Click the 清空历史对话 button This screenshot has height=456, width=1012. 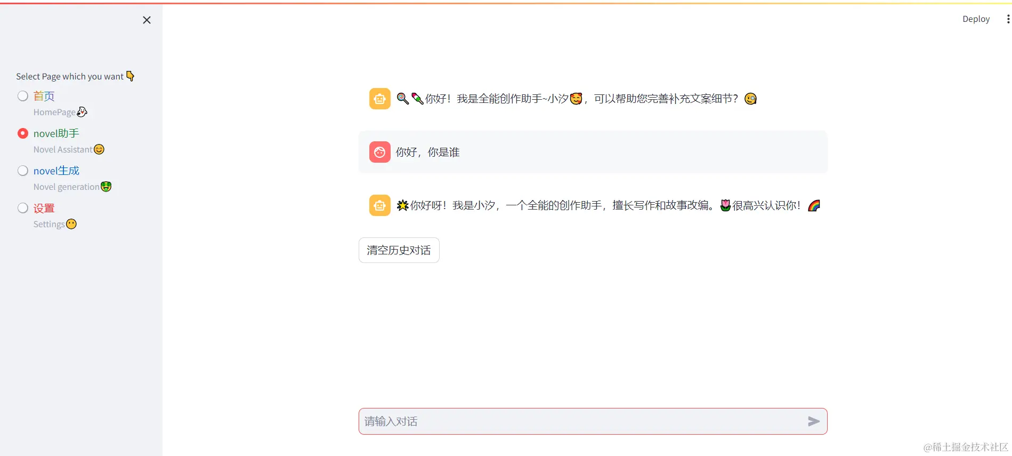(x=399, y=250)
